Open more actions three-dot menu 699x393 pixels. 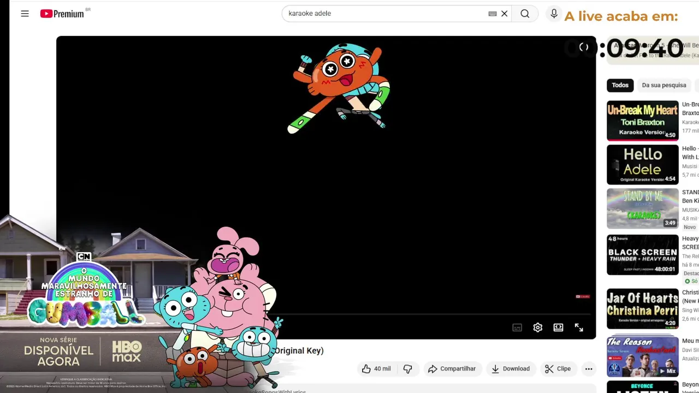coord(589,369)
